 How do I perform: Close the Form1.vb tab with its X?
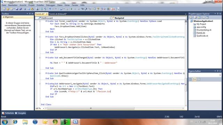[47, 14]
